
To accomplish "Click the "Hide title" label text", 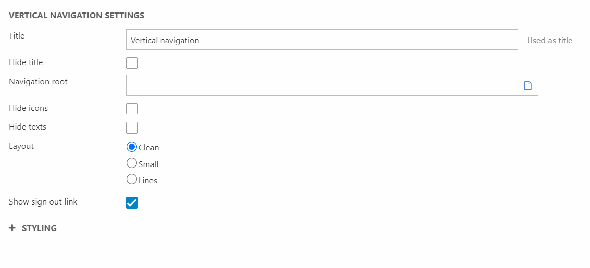I will tap(26, 62).
